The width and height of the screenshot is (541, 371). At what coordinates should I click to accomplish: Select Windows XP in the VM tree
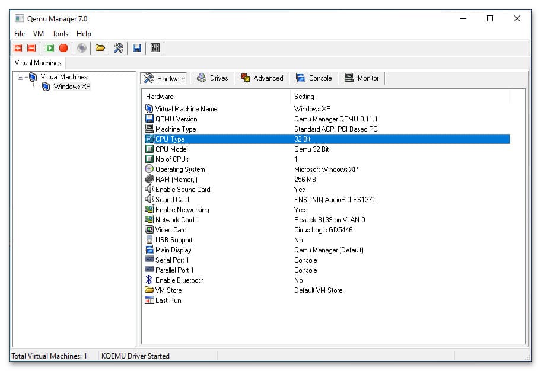tap(72, 87)
